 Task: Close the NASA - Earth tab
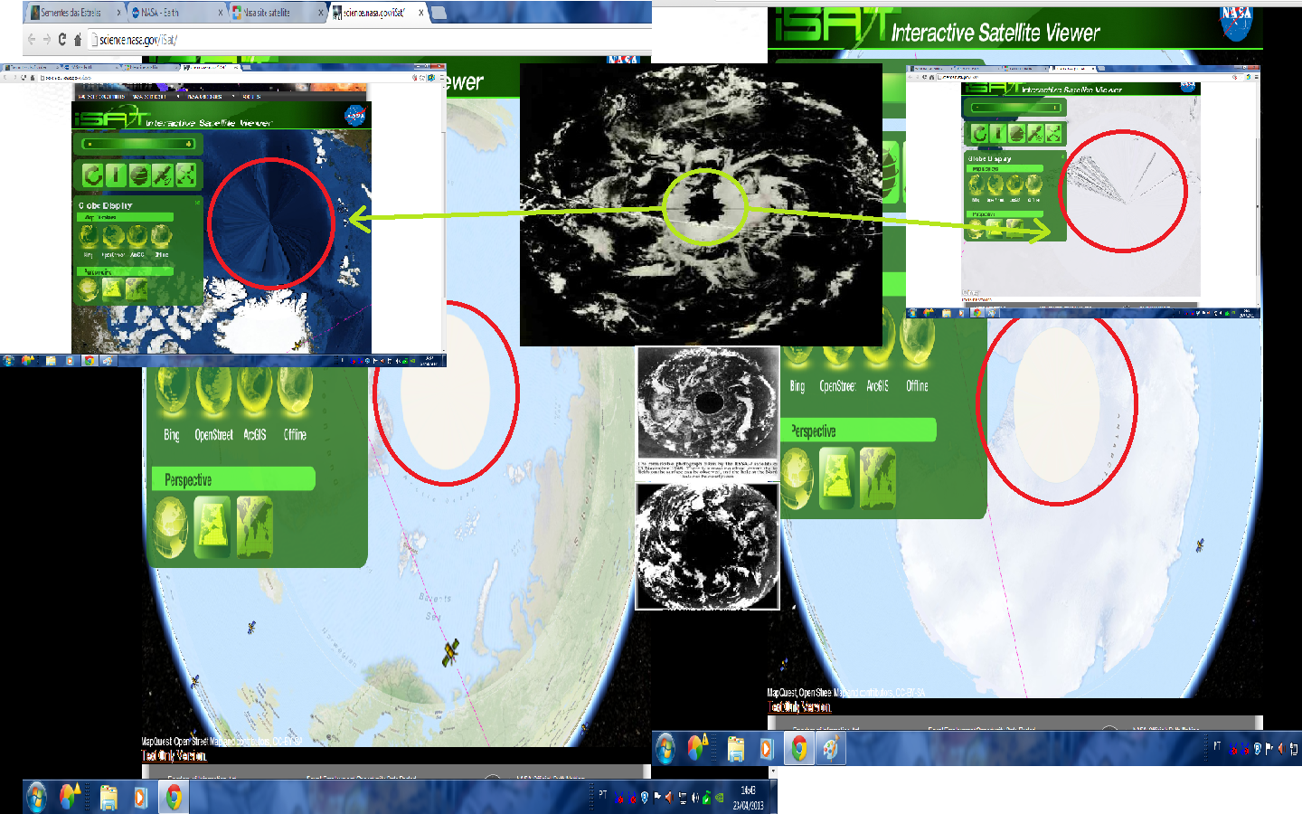pos(220,13)
